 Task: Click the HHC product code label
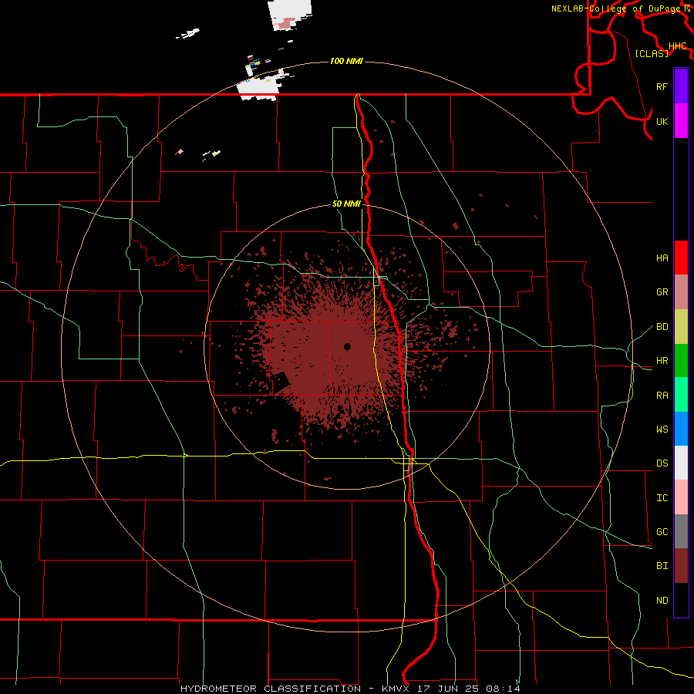click(x=678, y=46)
